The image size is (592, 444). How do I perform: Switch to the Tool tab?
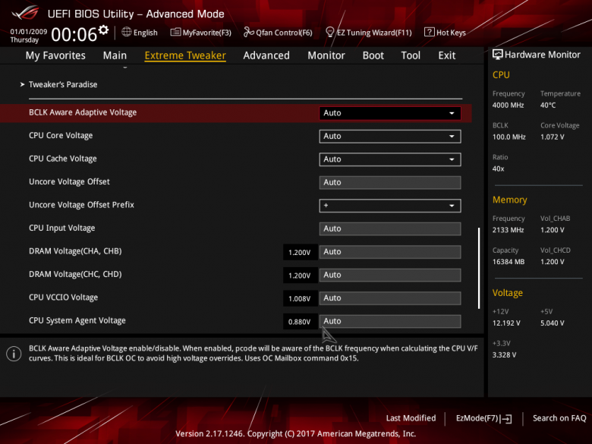[411, 55]
